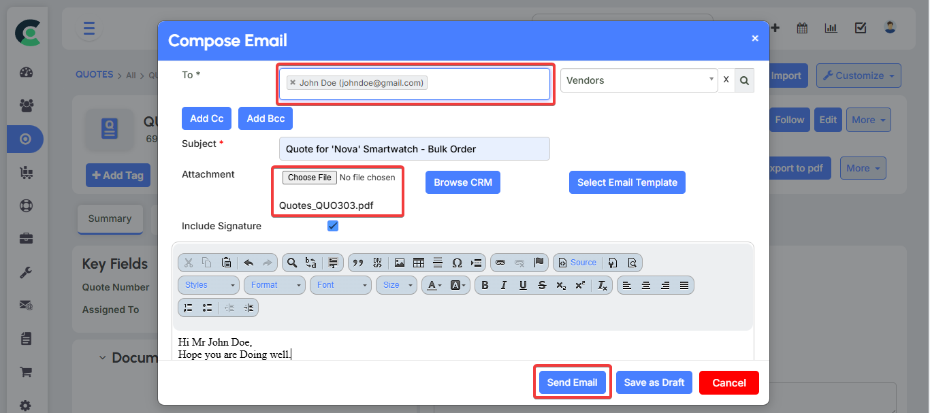
Task: Open the Size dropdown
Action: click(x=396, y=285)
